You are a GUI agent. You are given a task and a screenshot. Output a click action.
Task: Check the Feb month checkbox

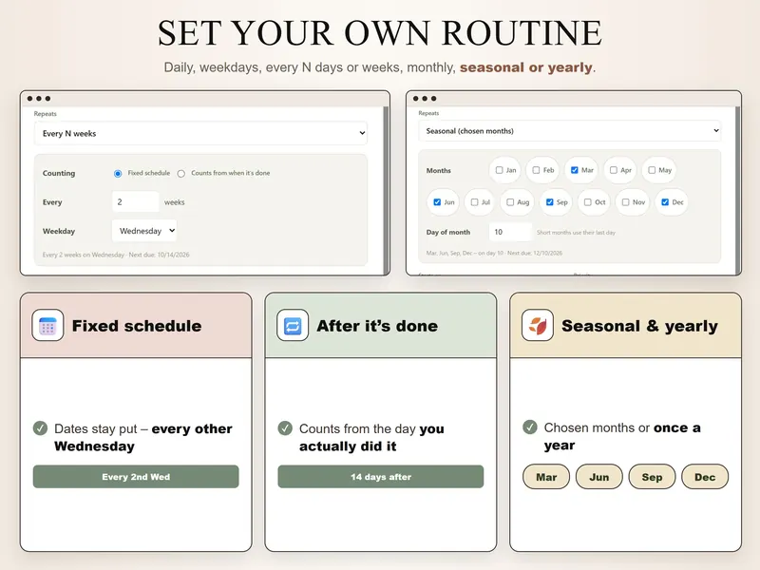point(536,170)
